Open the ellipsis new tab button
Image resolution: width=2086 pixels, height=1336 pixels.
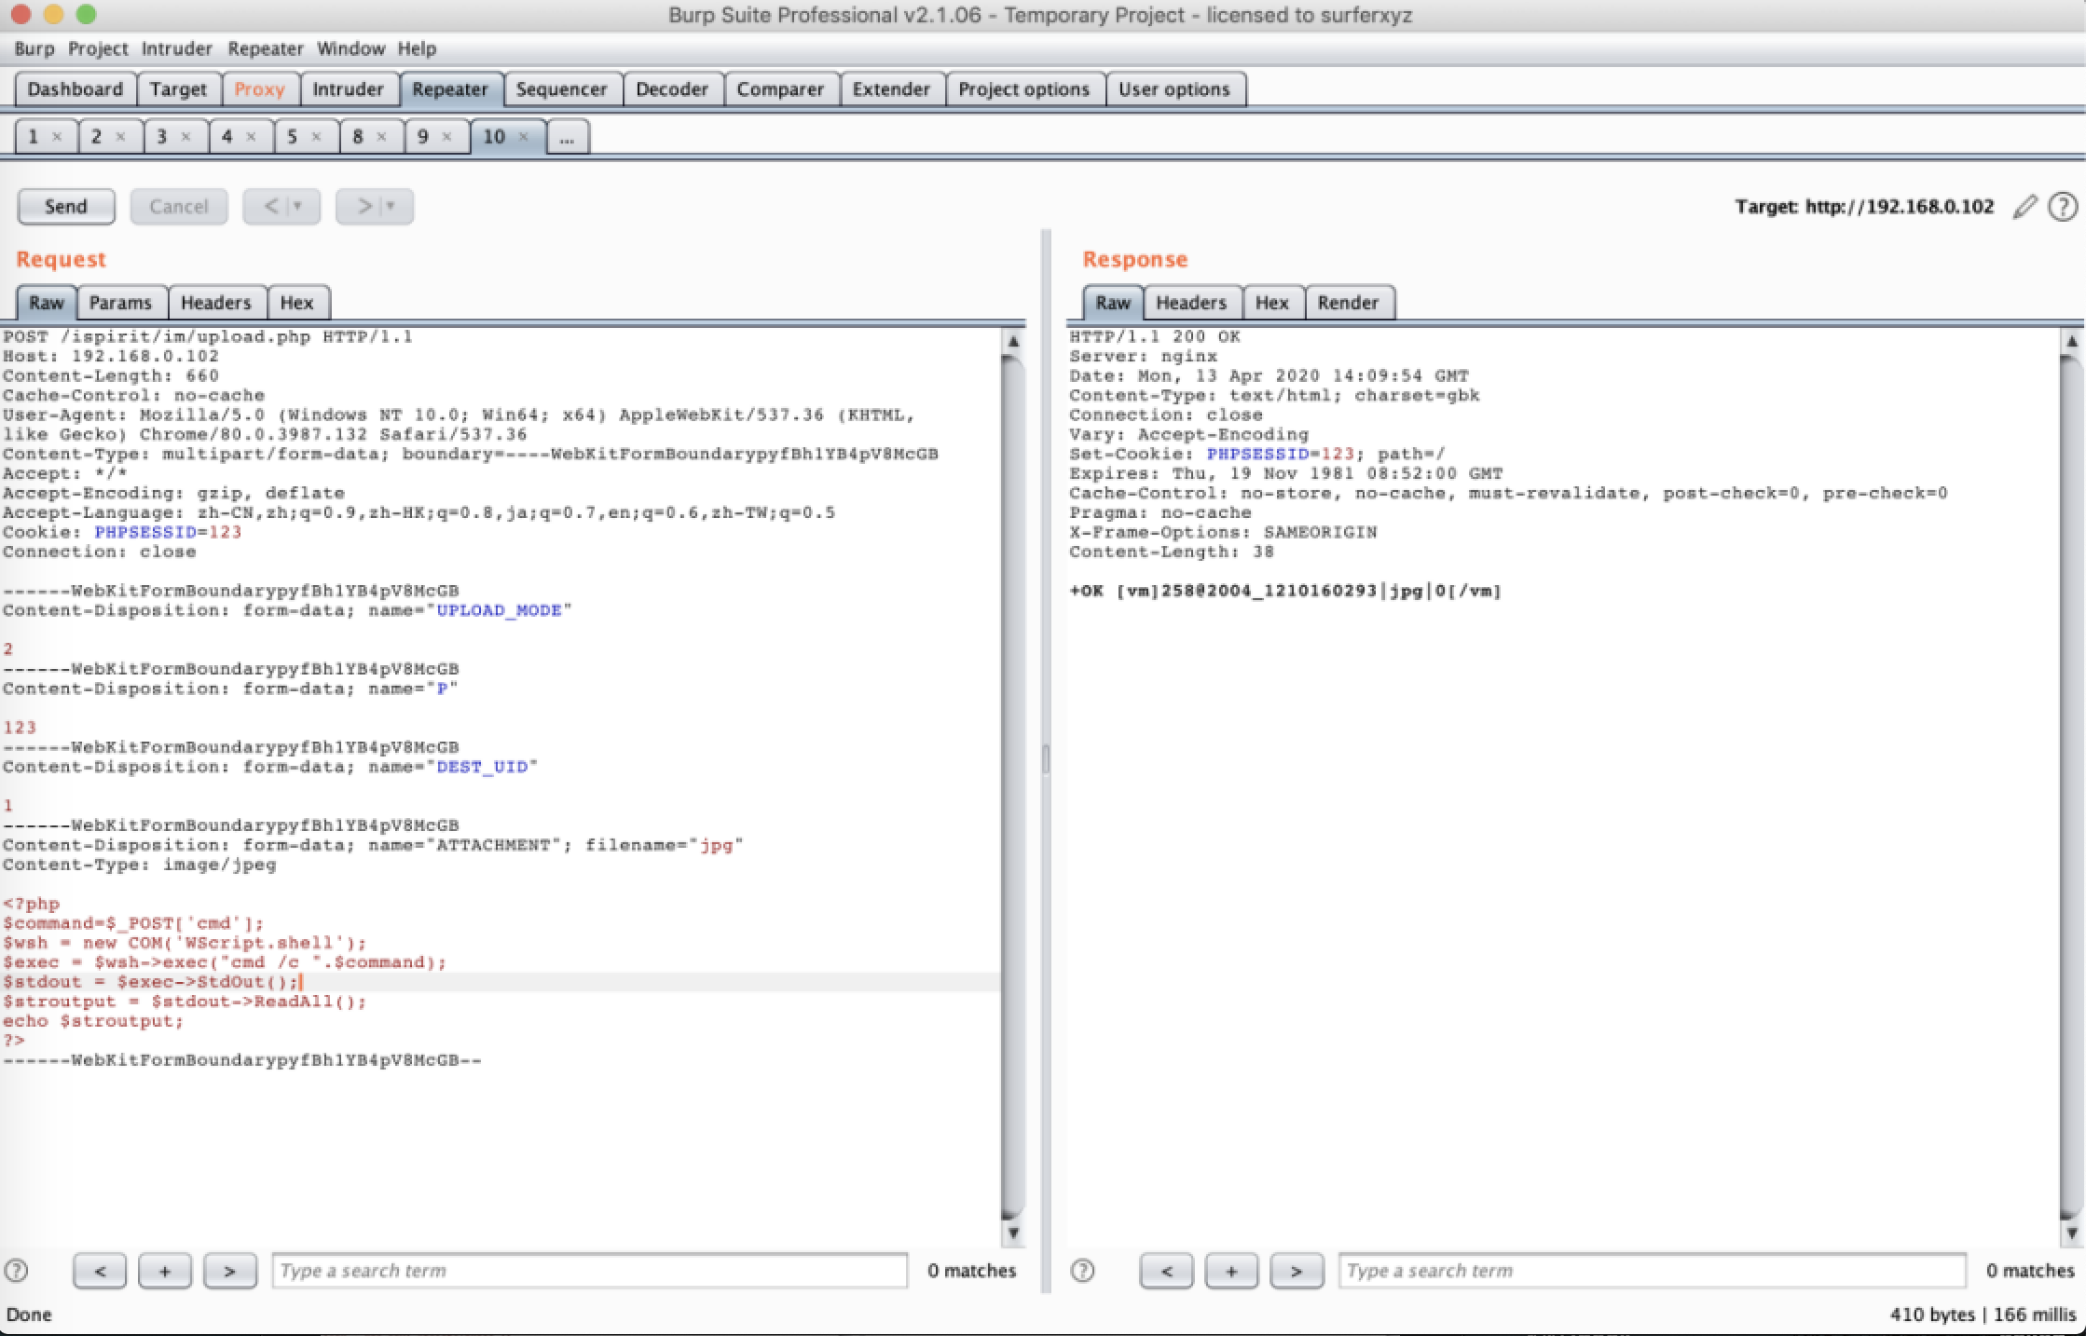(567, 137)
